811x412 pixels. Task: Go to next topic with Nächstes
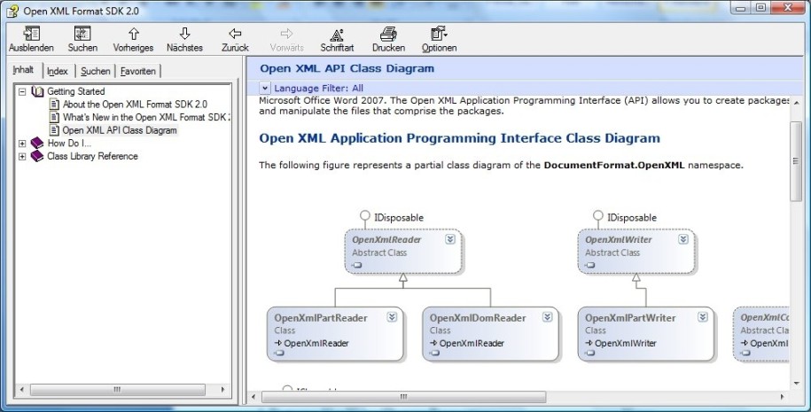[x=184, y=35]
